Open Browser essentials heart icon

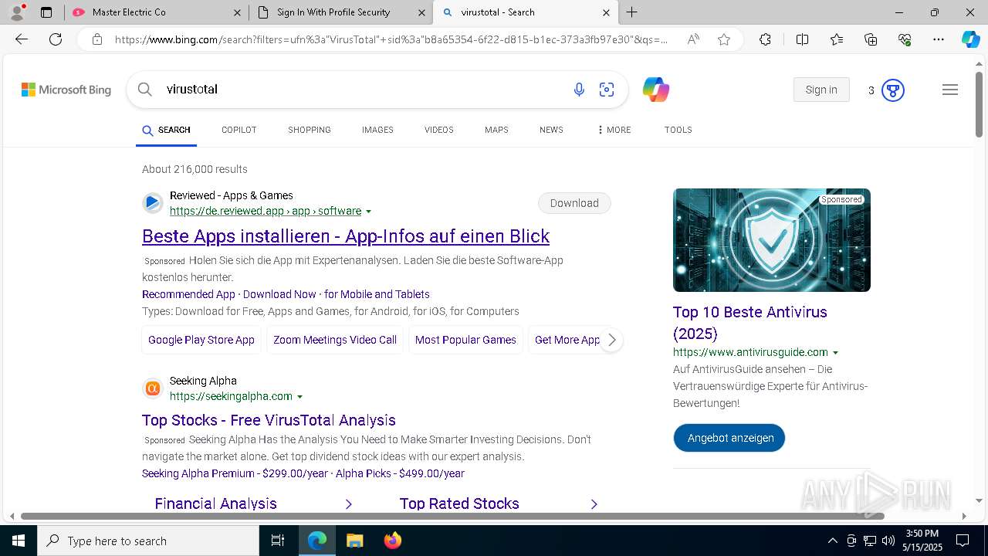click(x=905, y=39)
